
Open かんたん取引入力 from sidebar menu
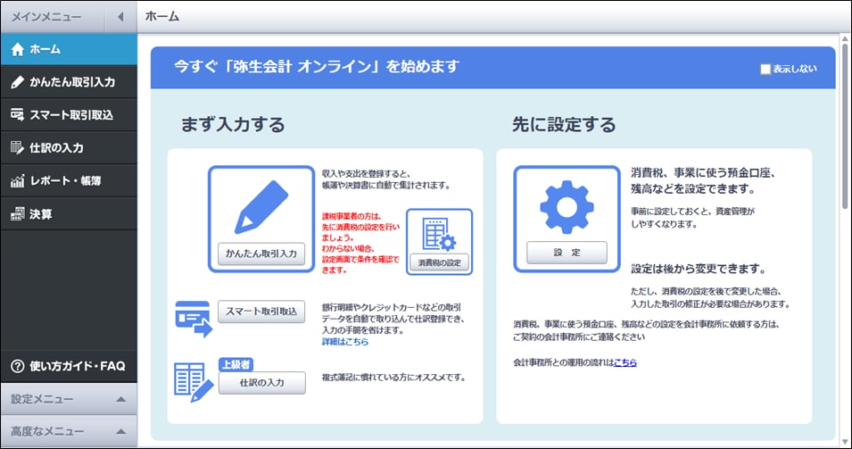click(x=69, y=82)
